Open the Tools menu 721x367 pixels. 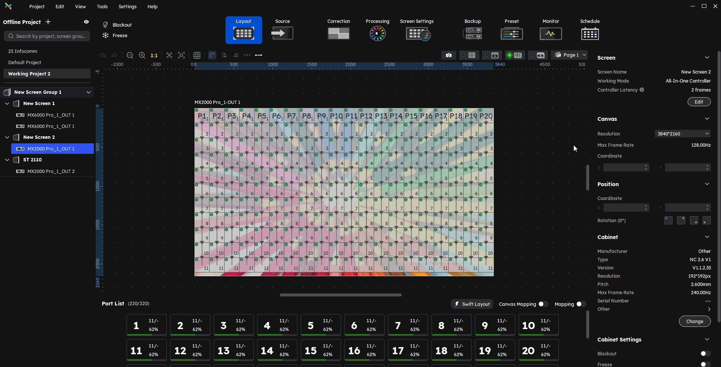pos(102,6)
